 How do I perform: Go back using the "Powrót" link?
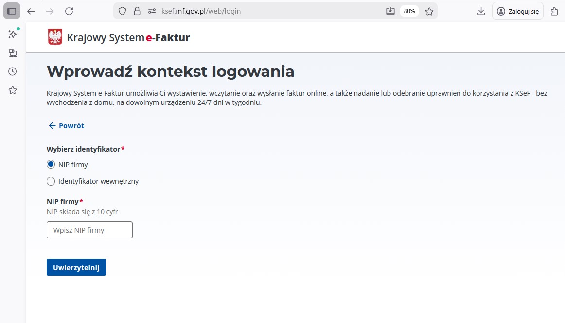pos(67,126)
